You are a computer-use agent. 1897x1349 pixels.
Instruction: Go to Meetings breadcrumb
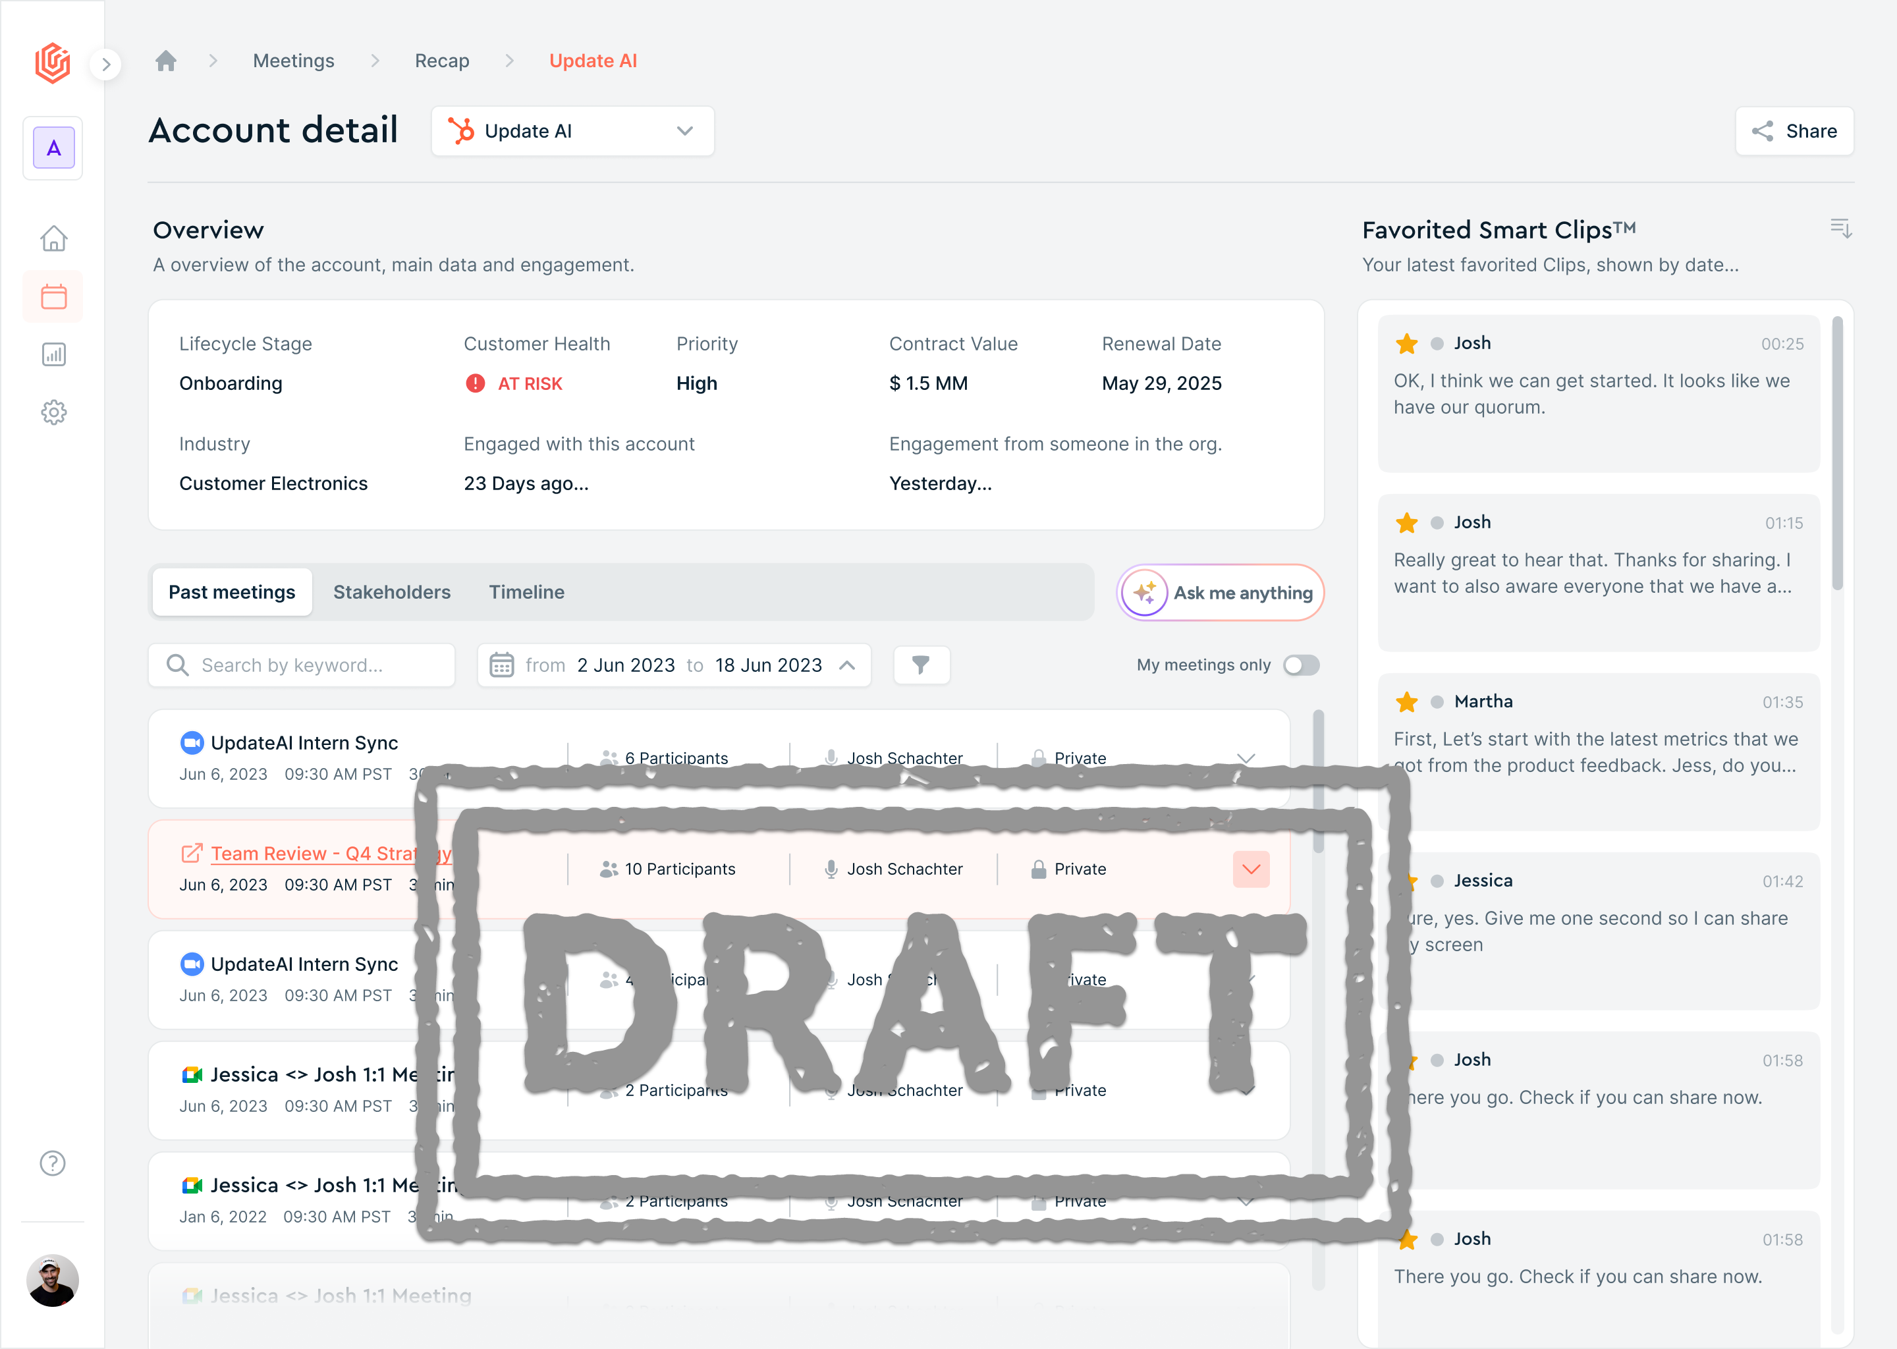[x=293, y=61]
